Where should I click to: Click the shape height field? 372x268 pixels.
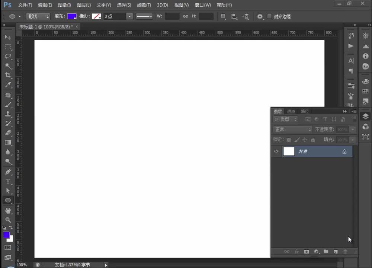[206, 16]
